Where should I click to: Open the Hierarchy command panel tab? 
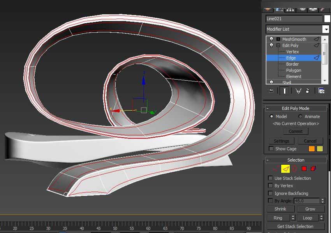coord(290,9)
